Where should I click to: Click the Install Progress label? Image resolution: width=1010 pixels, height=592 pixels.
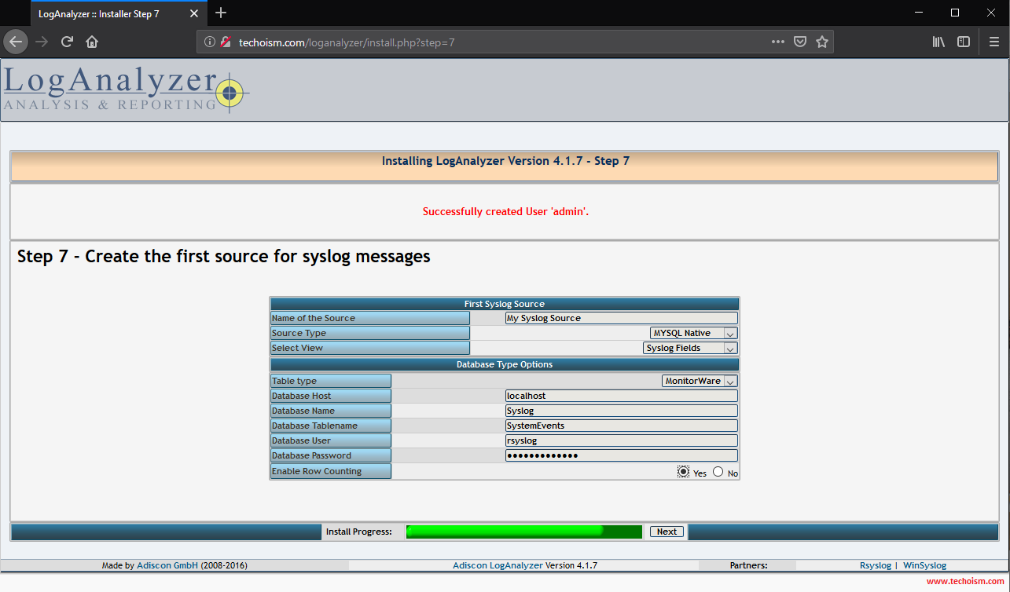pyautogui.click(x=358, y=532)
